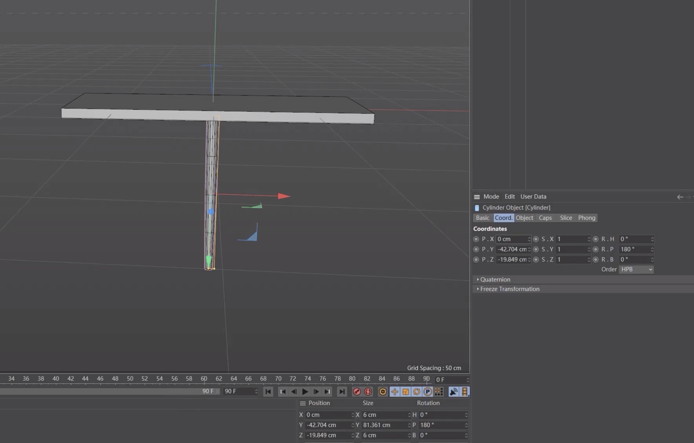The height and width of the screenshot is (443, 694).
Task: Toggle Rotation keyframe recording icon
Action: pyautogui.click(x=417, y=392)
